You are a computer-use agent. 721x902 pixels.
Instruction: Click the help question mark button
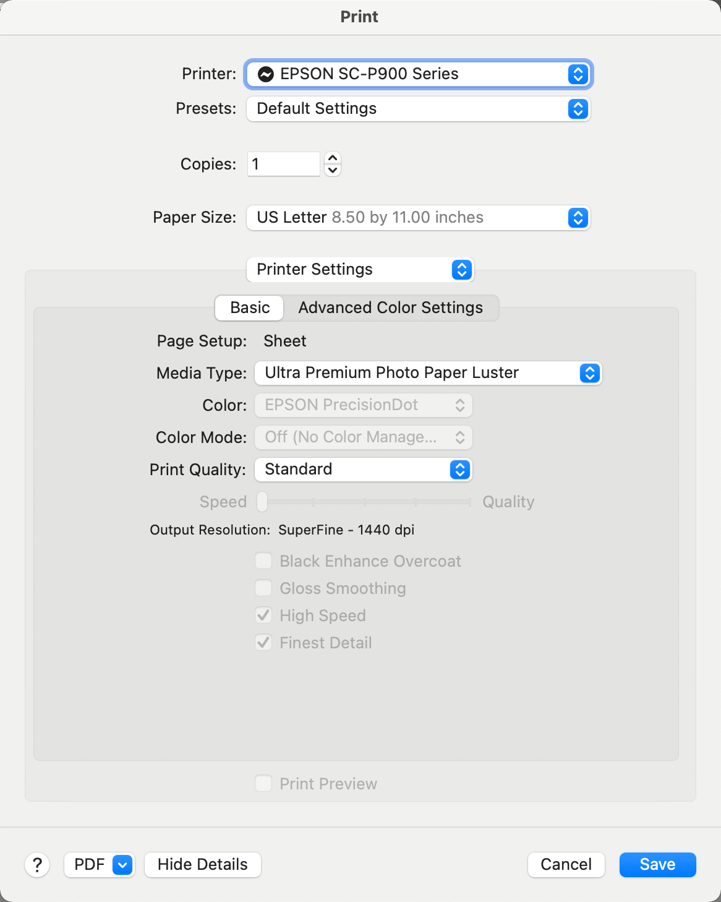(37, 864)
